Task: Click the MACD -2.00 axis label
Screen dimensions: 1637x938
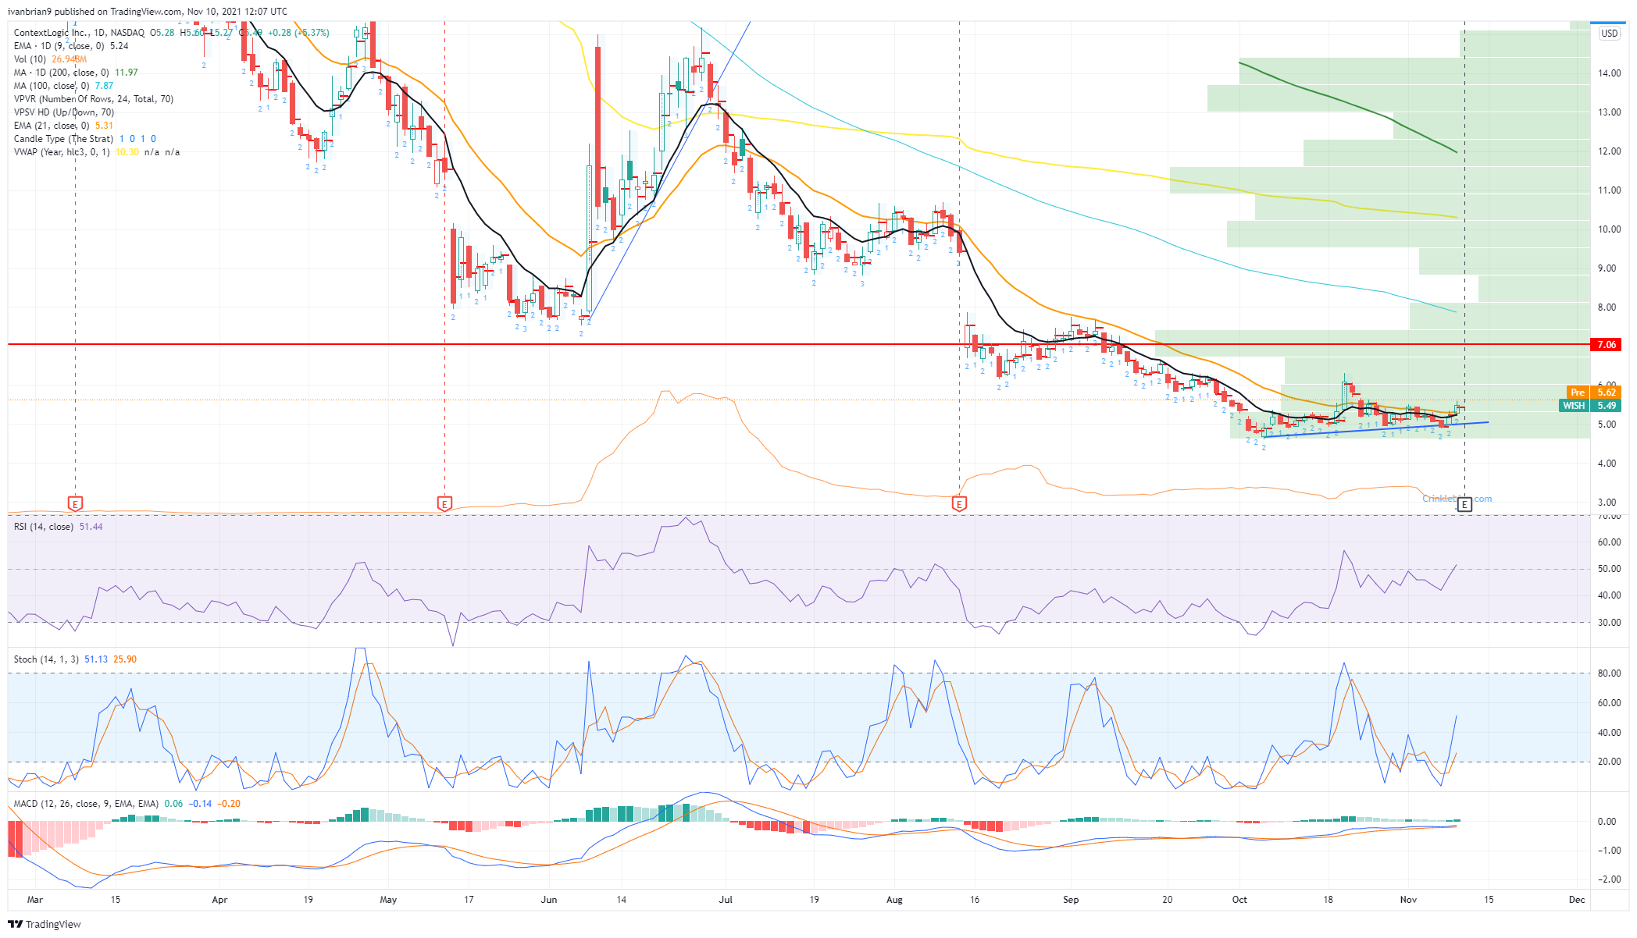Action: tap(1608, 879)
